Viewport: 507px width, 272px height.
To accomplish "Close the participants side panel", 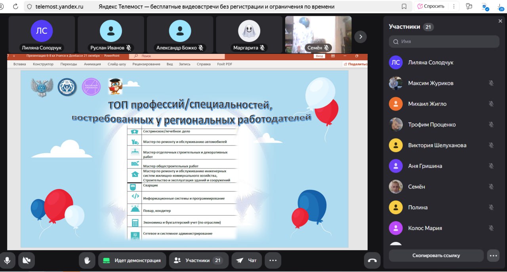I will 500,21.
